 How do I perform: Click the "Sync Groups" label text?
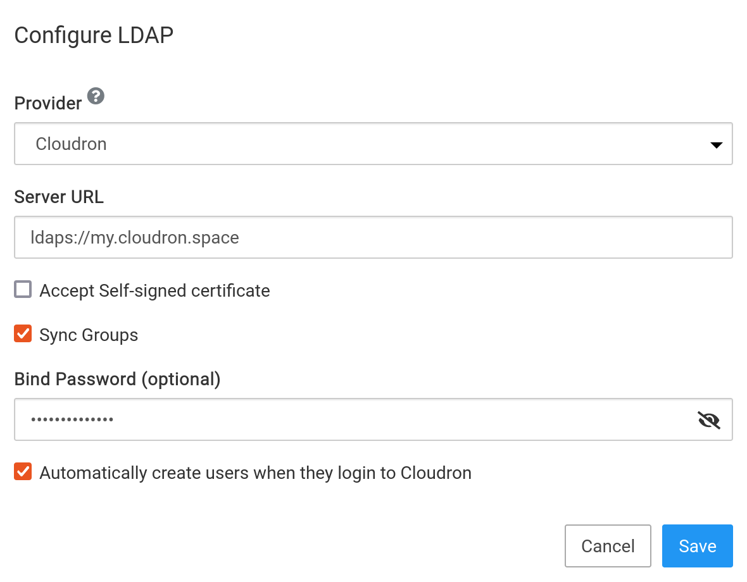click(x=89, y=335)
